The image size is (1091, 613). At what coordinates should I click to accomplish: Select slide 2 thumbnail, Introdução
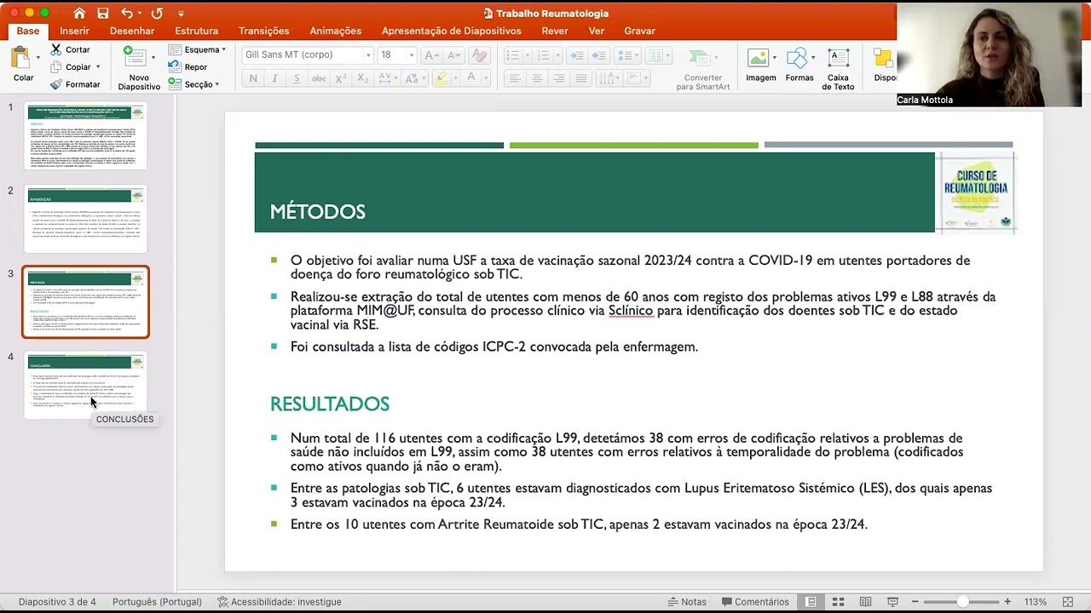(86, 220)
